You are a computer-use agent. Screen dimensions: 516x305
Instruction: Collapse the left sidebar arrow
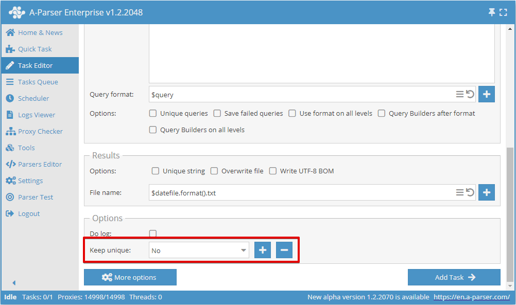coord(13,282)
